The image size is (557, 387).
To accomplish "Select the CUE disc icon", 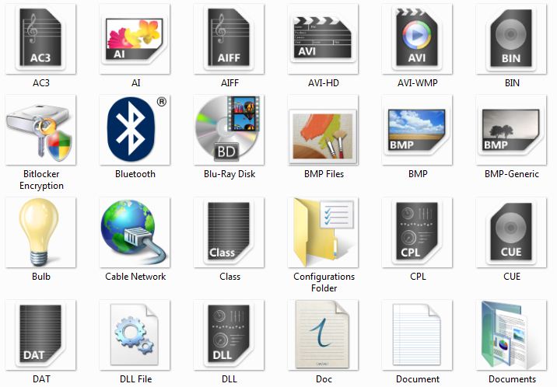I will coord(511,232).
